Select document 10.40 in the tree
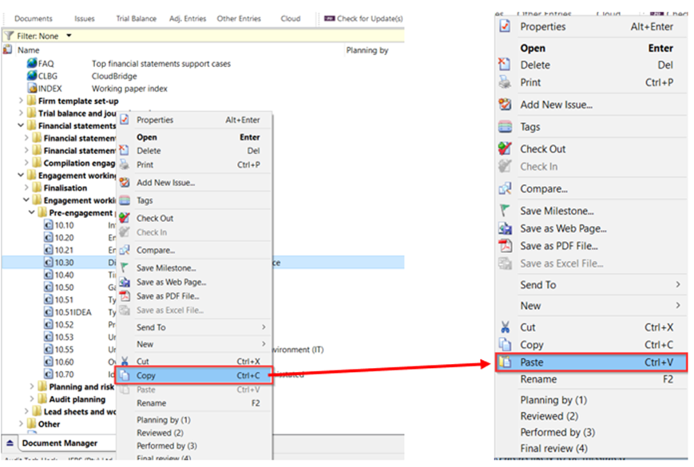Screen dimensions: 694x467 click(x=64, y=275)
